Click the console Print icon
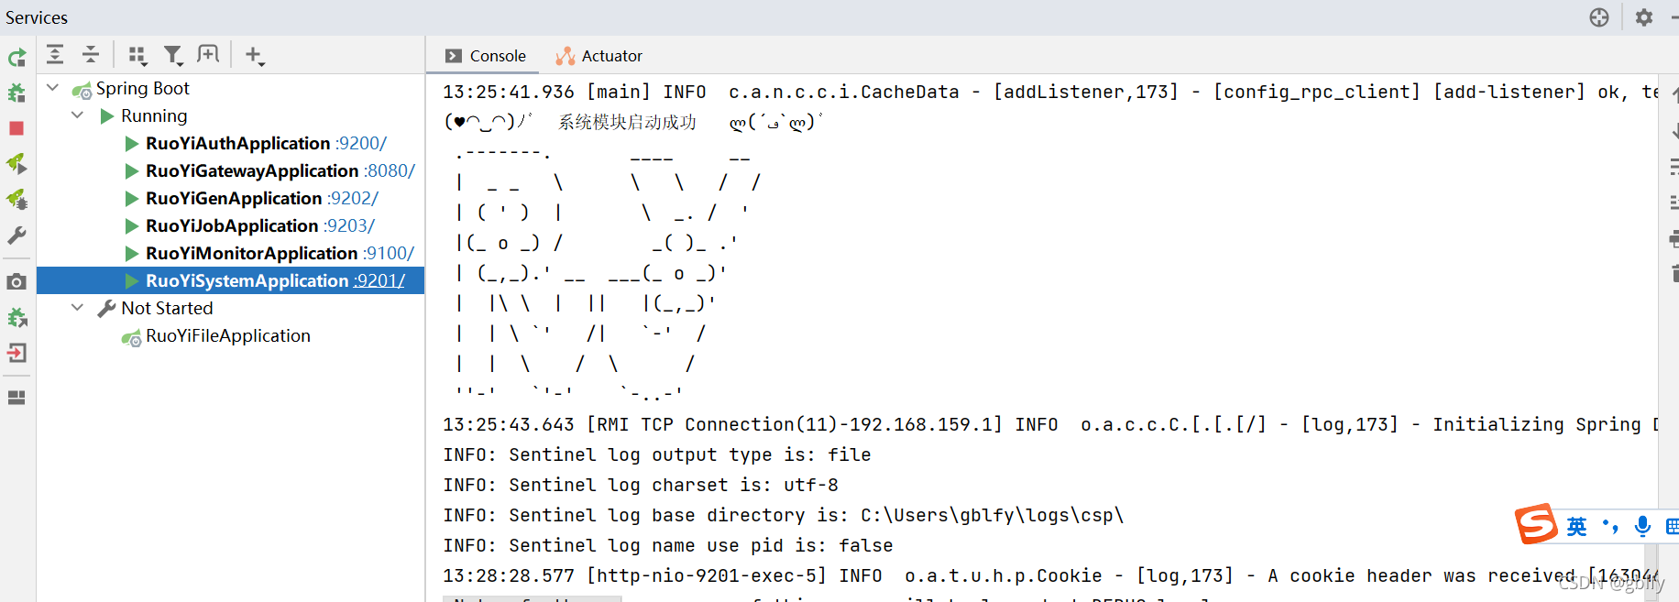The height and width of the screenshot is (602, 1679). 1674,238
